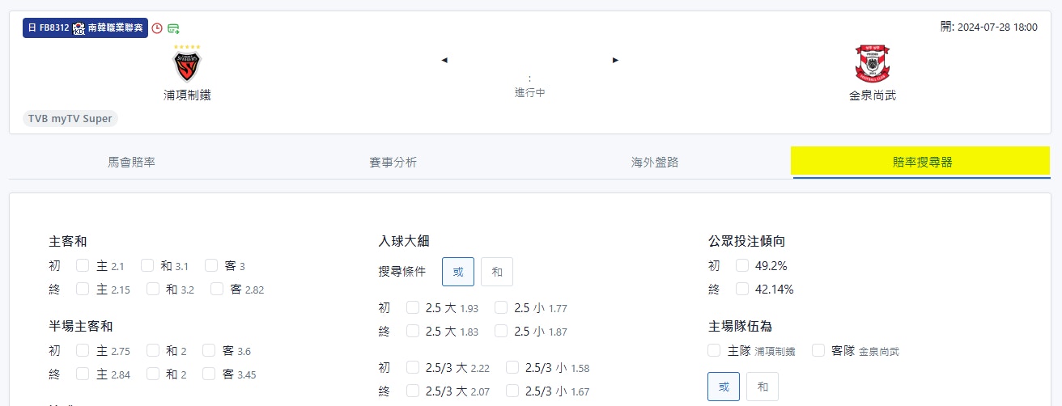This screenshot has height=406, width=1062.
Task: Tick final 2.5/3 小 1.67 checkbox
Action: (512, 391)
